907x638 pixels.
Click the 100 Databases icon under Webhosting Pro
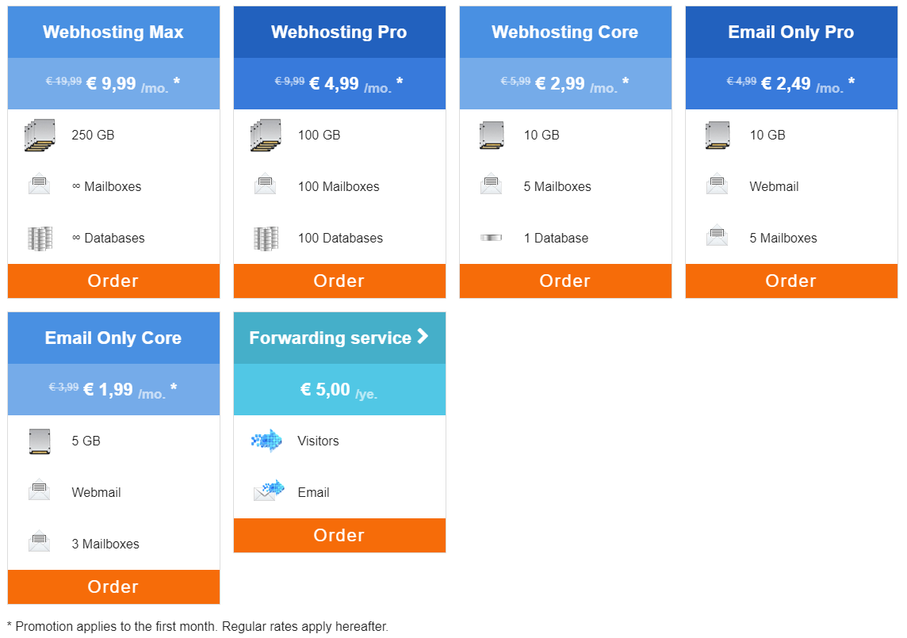tap(265, 238)
